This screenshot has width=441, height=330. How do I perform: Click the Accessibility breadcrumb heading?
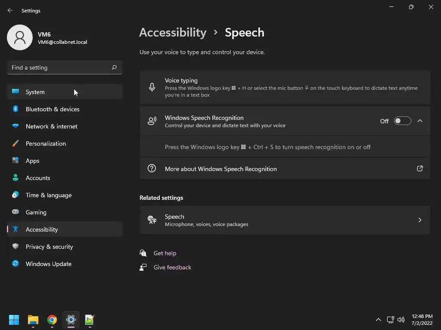pos(173,33)
